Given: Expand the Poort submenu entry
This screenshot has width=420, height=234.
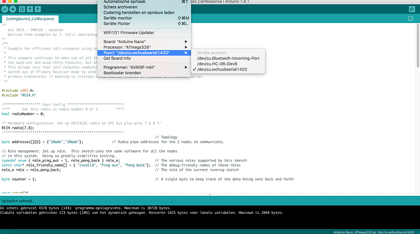Looking at the screenshot, I should coord(144,53).
